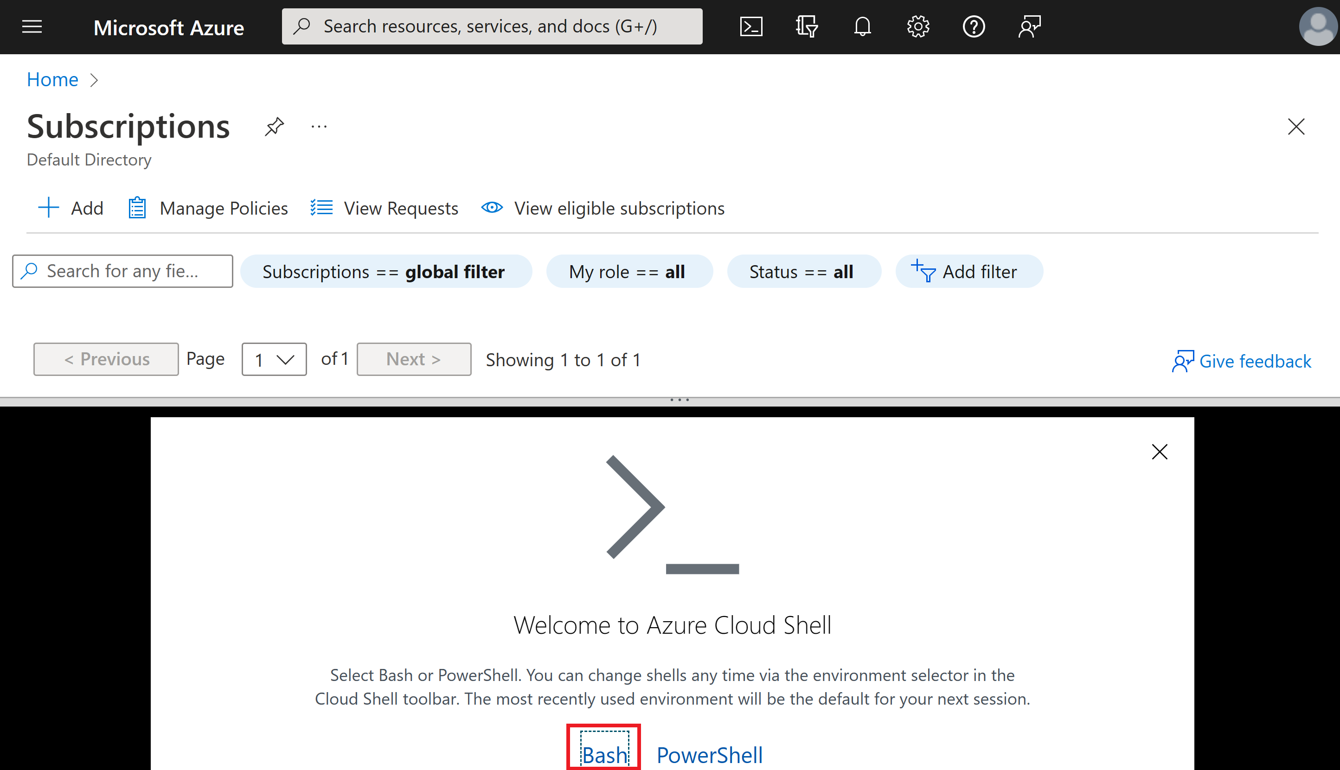The width and height of the screenshot is (1340, 770).
Task: Open the Help question mark icon
Action: coord(974,26)
